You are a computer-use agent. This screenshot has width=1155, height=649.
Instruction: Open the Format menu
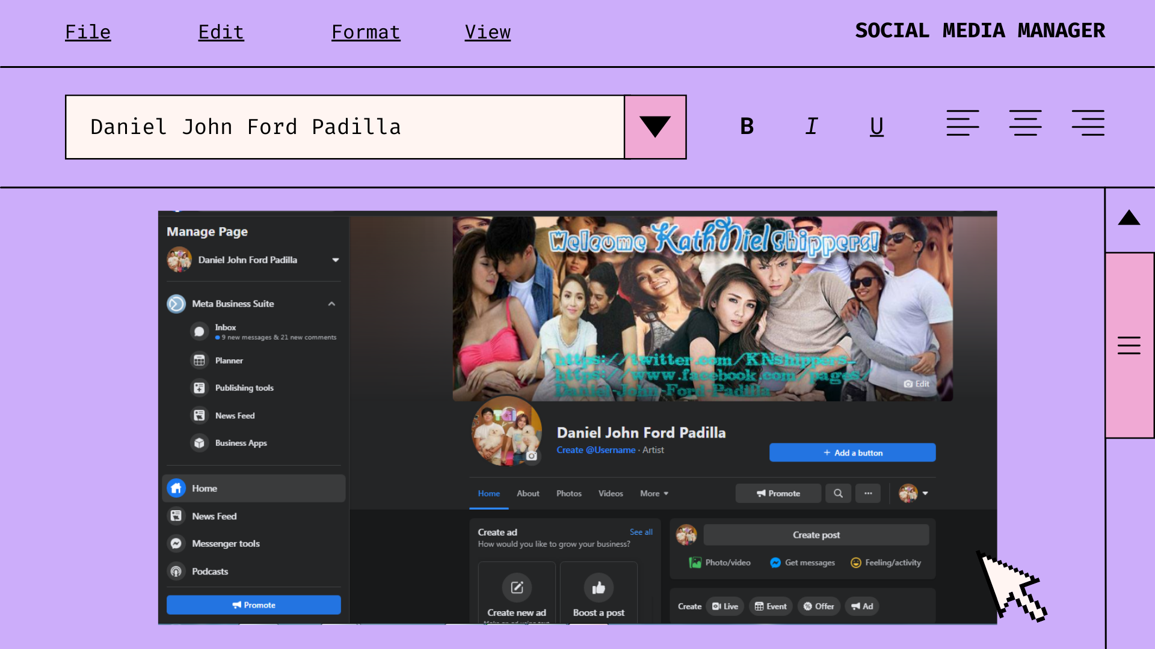(366, 32)
